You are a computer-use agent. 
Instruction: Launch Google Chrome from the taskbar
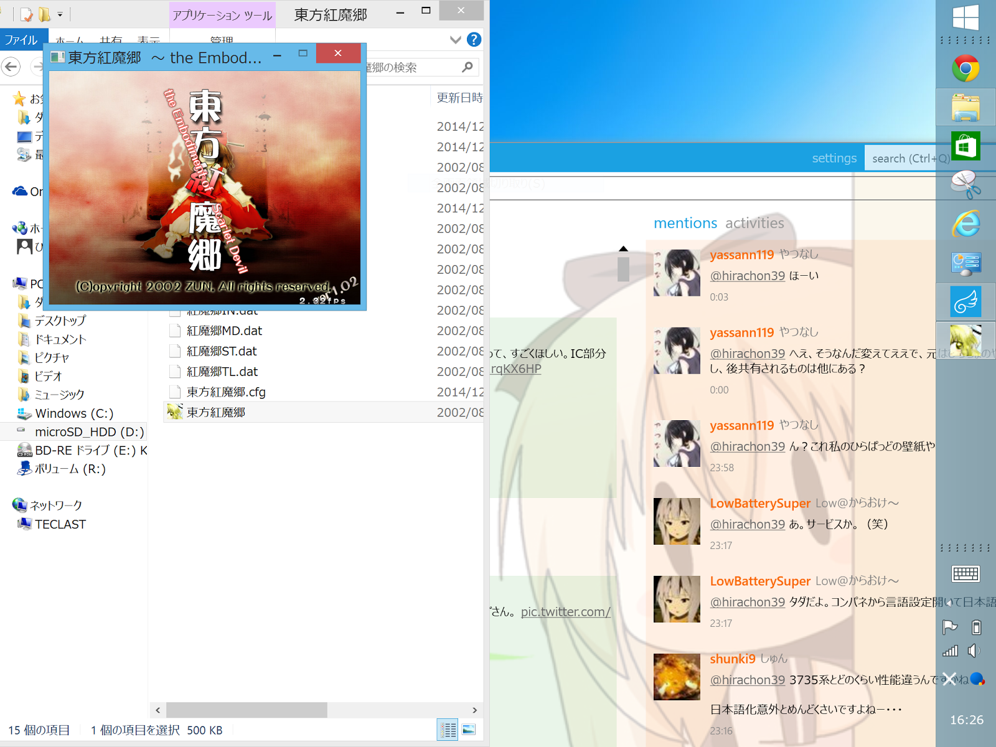965,68
